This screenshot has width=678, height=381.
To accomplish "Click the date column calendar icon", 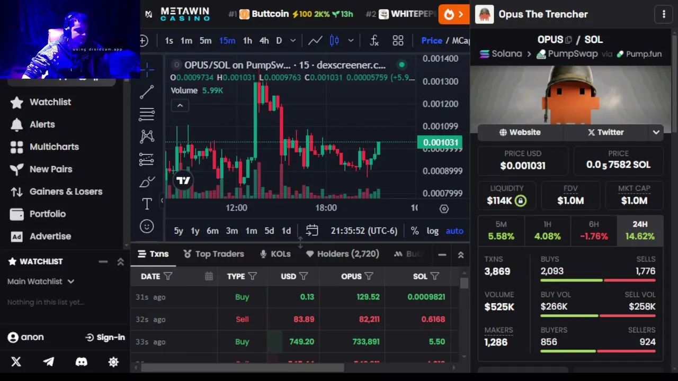I will [209, 276].
